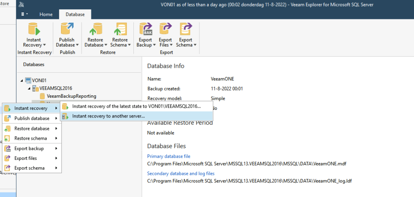Select the VeeamBackupReporting database

[x=71, y=96]
